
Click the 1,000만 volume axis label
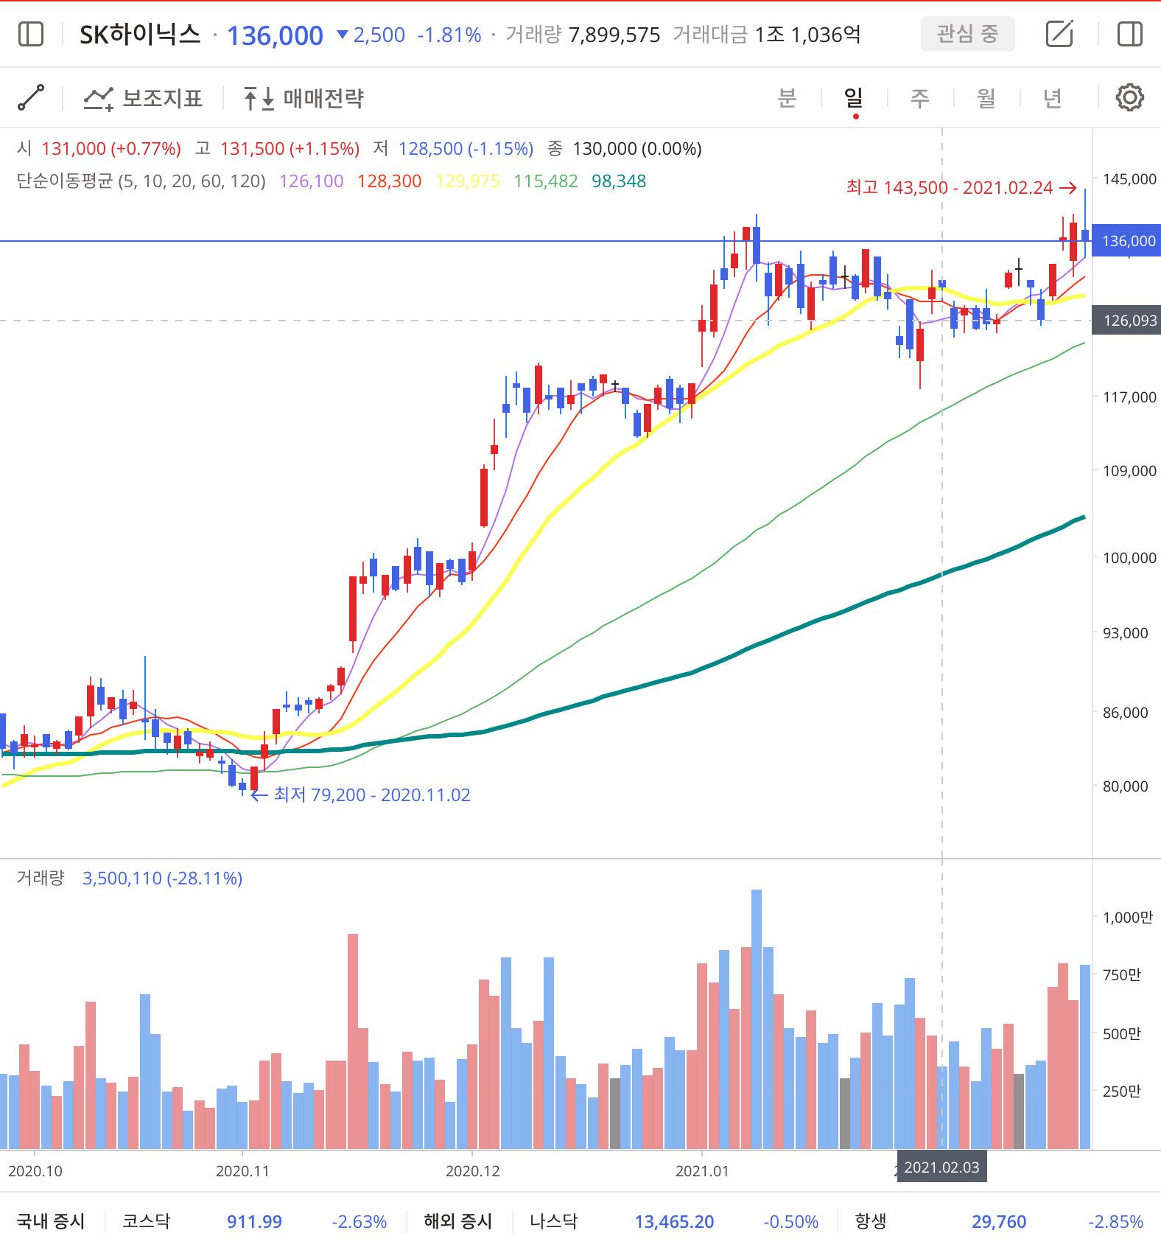1127,918
